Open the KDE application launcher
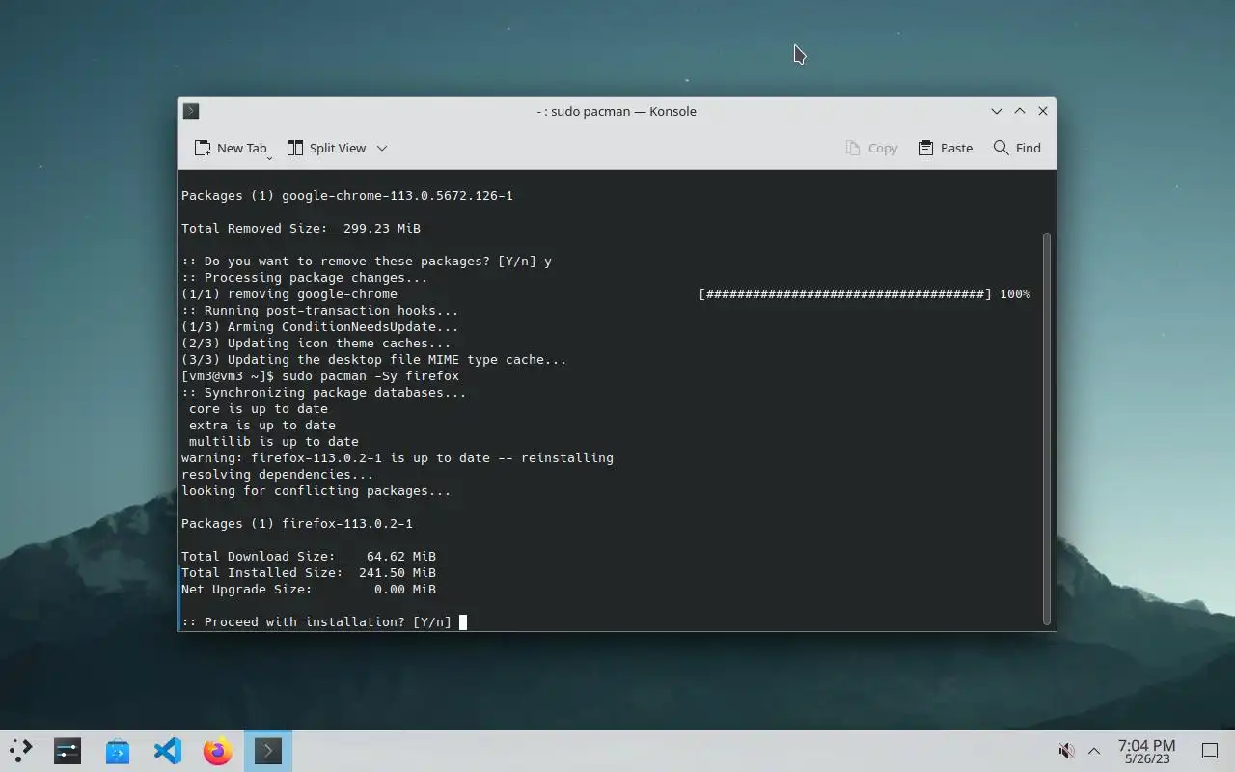Screen dimensions: 1235x772 (x=21, y=750)
